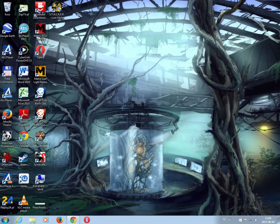The width and height of the screenshot is (280, 224).
Task: Launch Internet Explorer from the taskbar
Action: coord(19,220)
